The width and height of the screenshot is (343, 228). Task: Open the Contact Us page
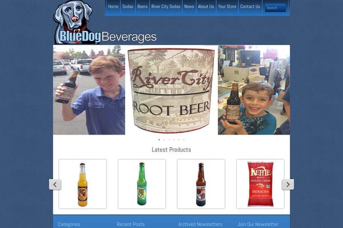(x=250, y=6)
